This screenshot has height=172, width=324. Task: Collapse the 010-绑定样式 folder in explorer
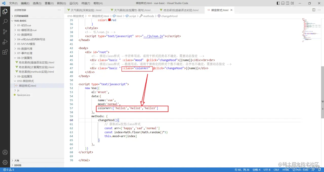click(x=37, y=81)
